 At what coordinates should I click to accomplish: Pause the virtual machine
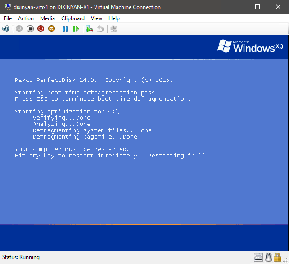pos(65,29)
